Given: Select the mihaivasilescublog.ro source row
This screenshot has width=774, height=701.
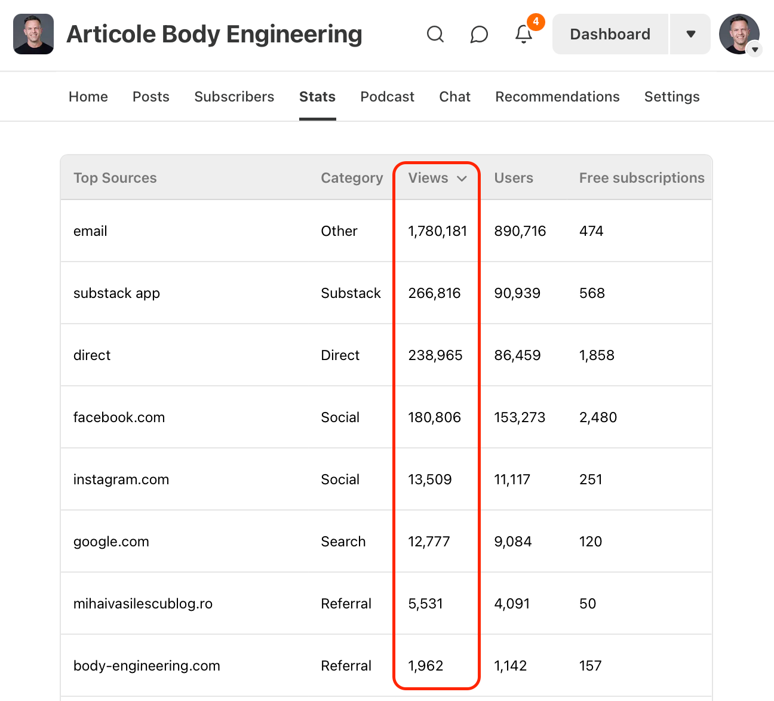Looking at the screenshot, I should 386,604.
